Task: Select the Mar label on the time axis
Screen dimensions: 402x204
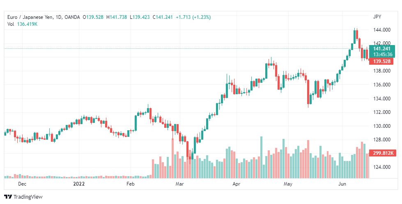Action: pyautogui.click(x=179, y=184)
